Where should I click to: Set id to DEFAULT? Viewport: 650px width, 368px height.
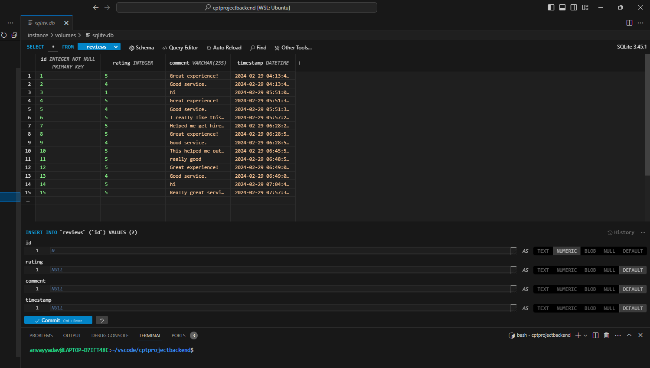pos(633,251)
